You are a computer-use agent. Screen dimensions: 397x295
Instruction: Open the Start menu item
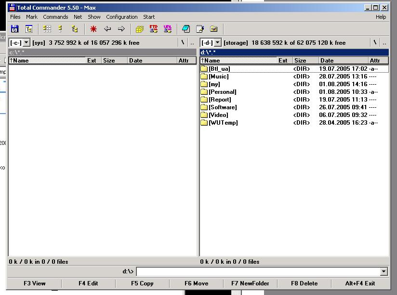149,17
